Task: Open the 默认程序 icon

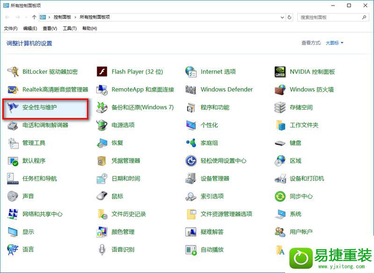Action: 13,161
